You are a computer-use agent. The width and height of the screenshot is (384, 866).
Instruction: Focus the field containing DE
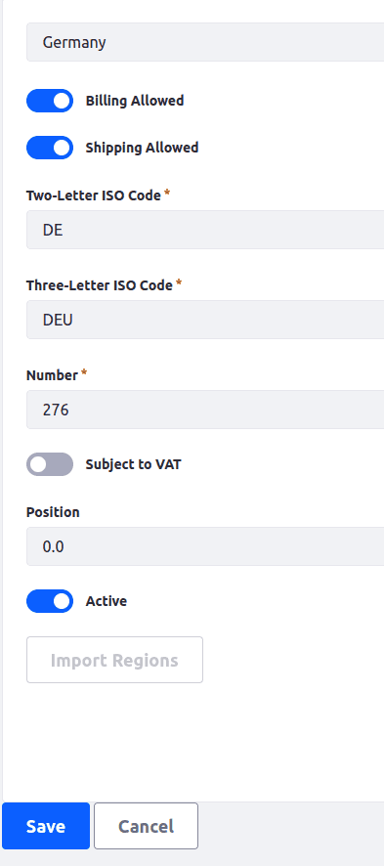pos(205,230)
